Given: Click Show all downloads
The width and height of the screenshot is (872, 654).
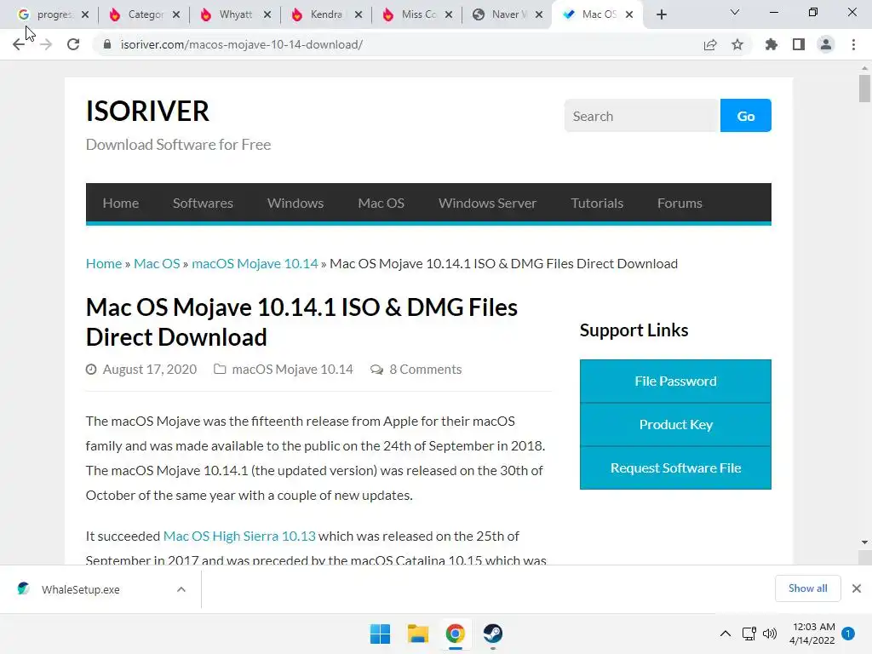Looking at the screenshot, I should click(x=807, y=588).
